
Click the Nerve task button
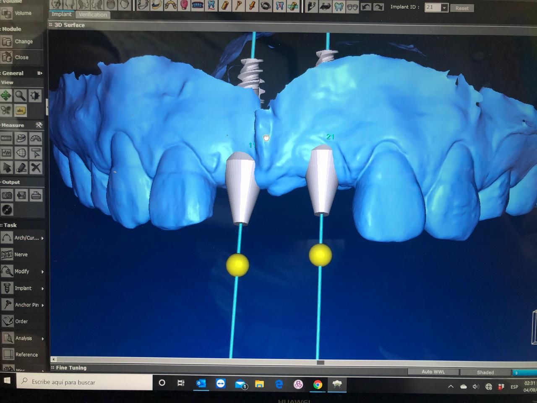click(x=21, y=254)
